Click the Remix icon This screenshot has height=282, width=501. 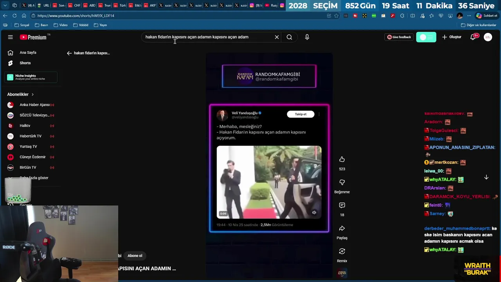coord(342,251)
